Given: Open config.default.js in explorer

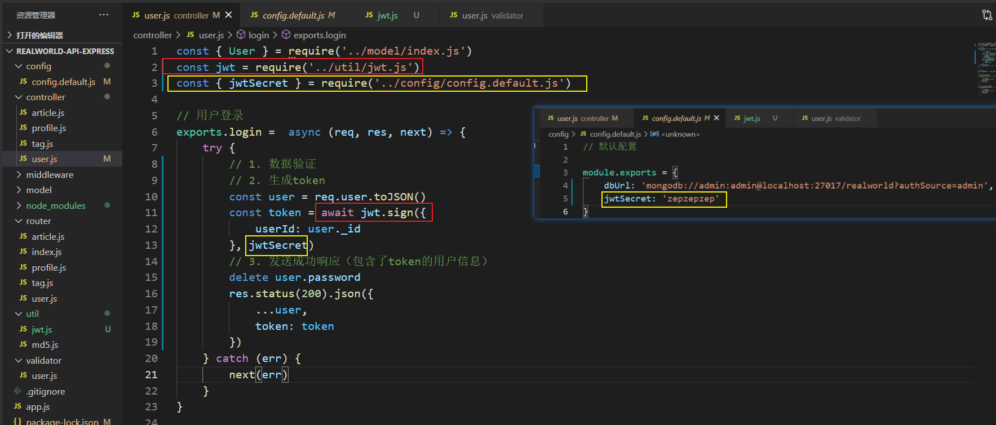Looking at the screenshot, I should (x=64, y=82).
